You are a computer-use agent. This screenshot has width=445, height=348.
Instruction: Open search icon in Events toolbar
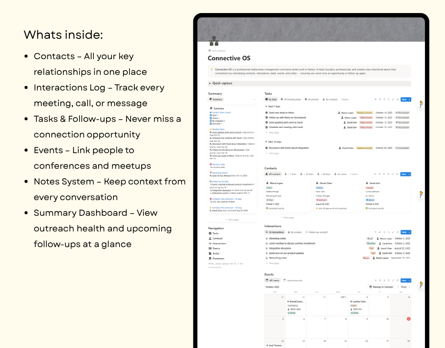(x=389, y=281)
